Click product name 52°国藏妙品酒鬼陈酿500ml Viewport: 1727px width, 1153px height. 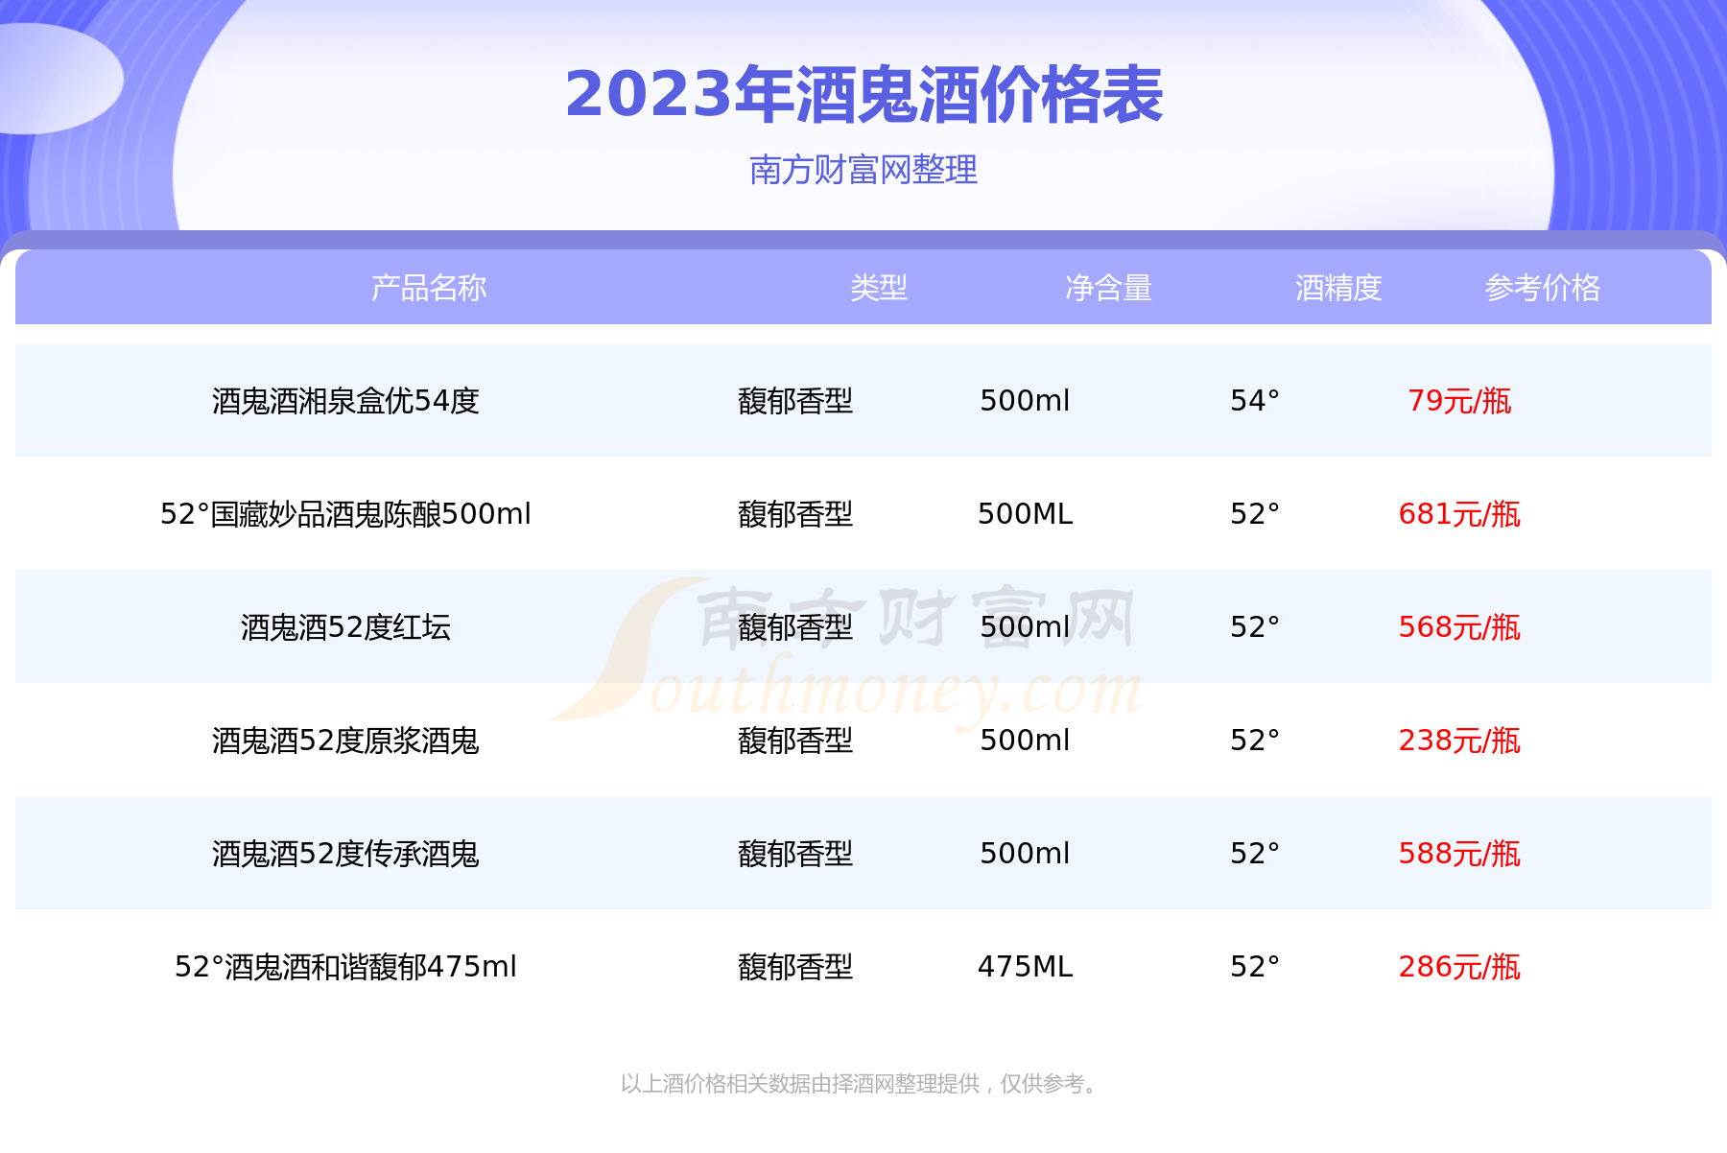[345, 514]
